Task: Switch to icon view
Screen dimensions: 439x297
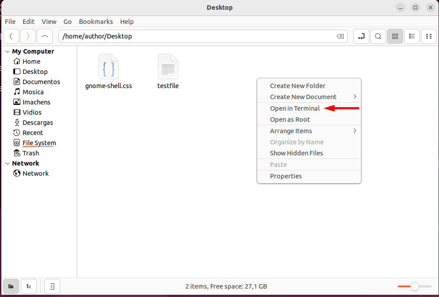Action: (x=395, y=36)
